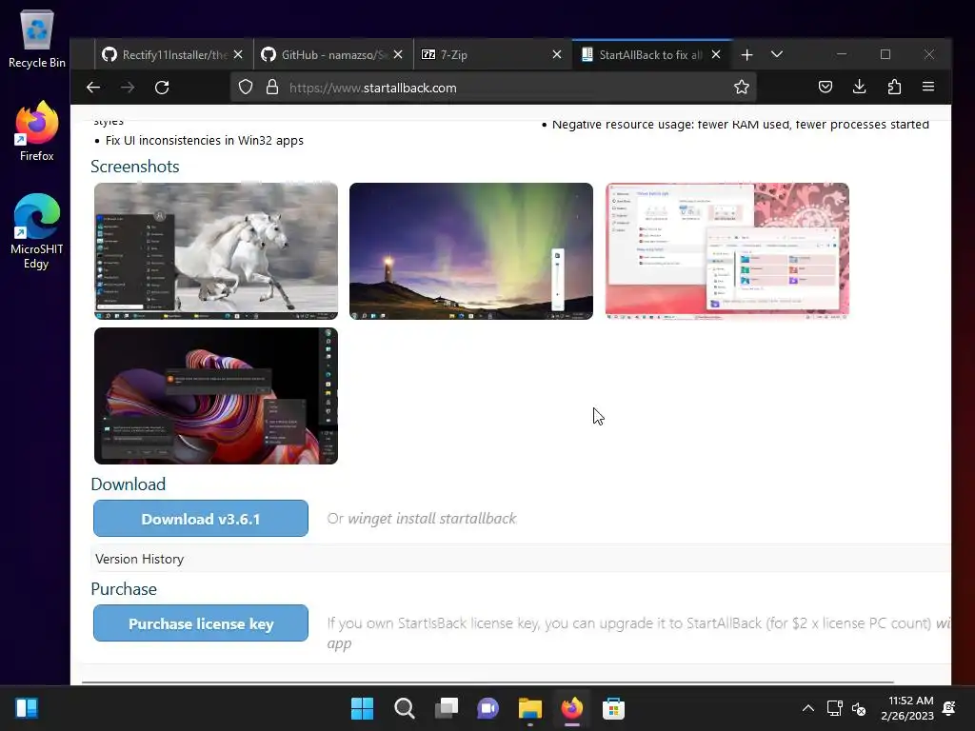Show hidden tray icons chevron
Image resolution: width=975 pixels, height=731 pixels.
tap(807, 708)
